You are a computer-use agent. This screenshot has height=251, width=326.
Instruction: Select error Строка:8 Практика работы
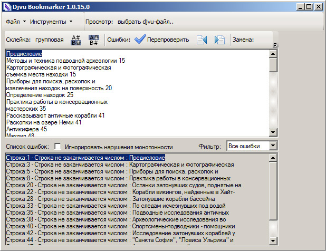[118, 178]
